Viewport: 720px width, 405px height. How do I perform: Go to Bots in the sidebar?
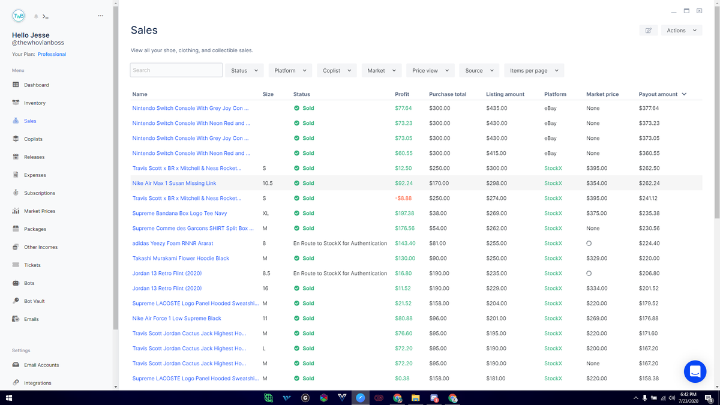29,283
